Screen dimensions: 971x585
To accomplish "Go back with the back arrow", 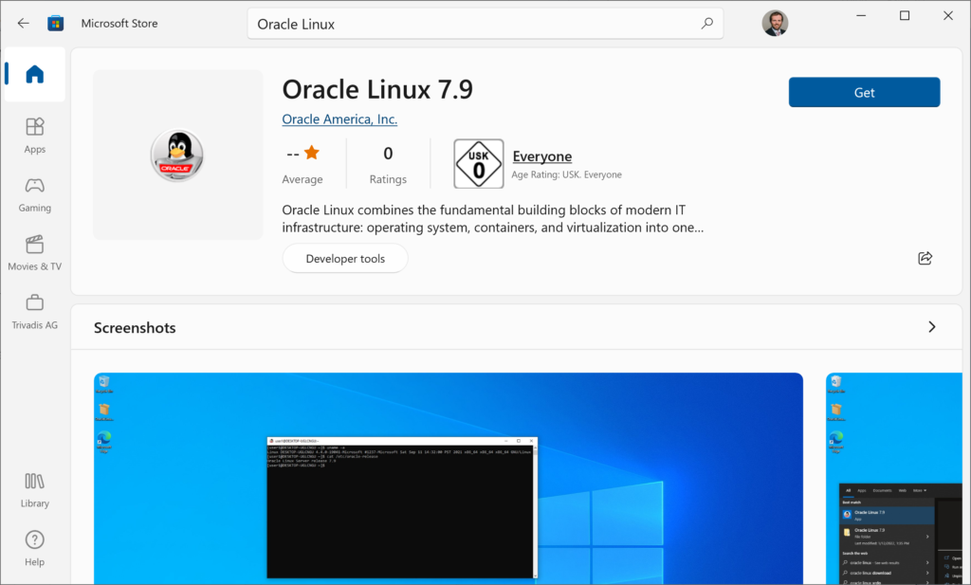I will [23, 24].
